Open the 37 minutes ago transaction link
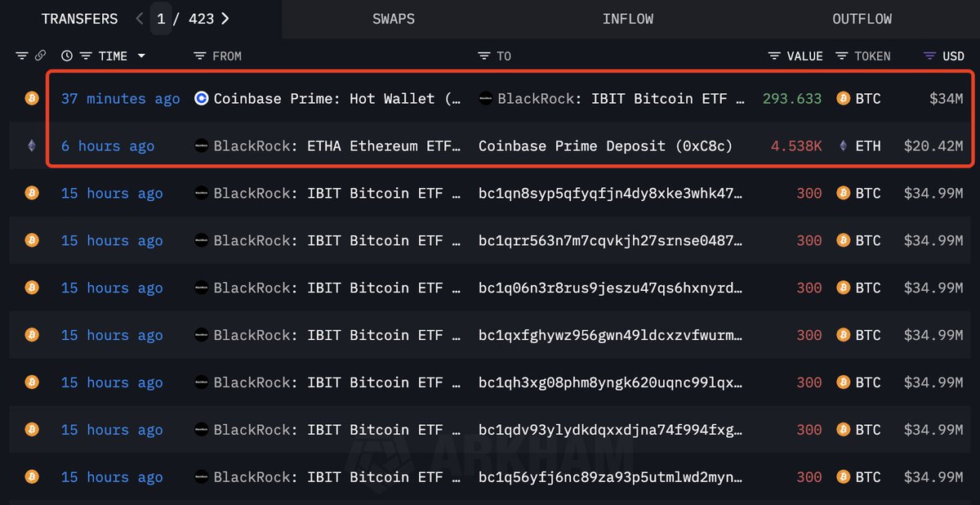This screenshot has width=980, height=505. [120, 98]
